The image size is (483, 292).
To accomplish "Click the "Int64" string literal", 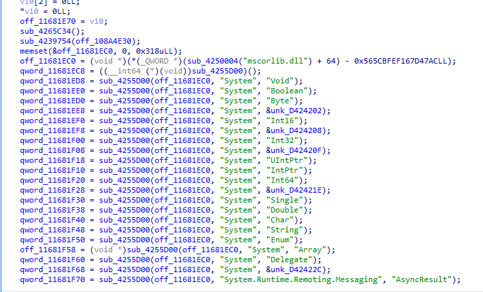I will click(x=282, y=180).
